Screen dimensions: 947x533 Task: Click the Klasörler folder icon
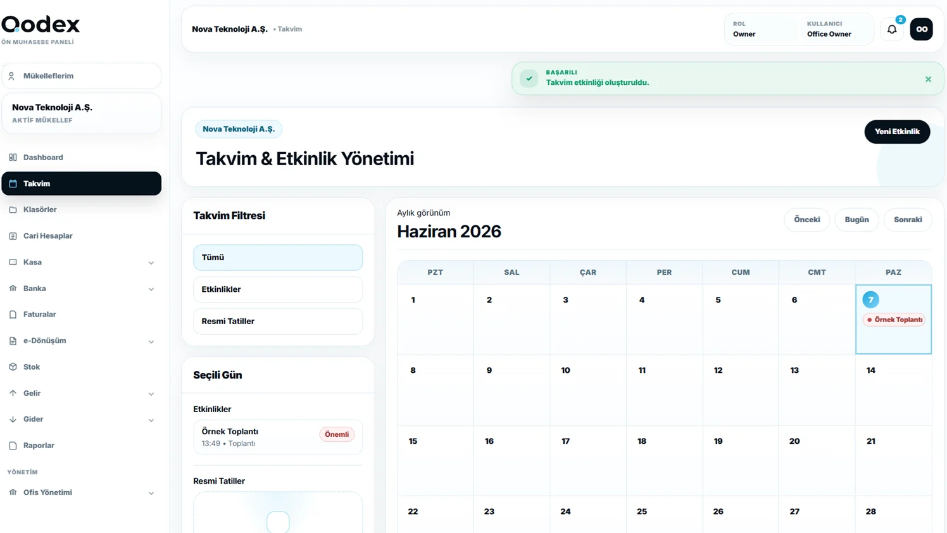coord(13,210)
